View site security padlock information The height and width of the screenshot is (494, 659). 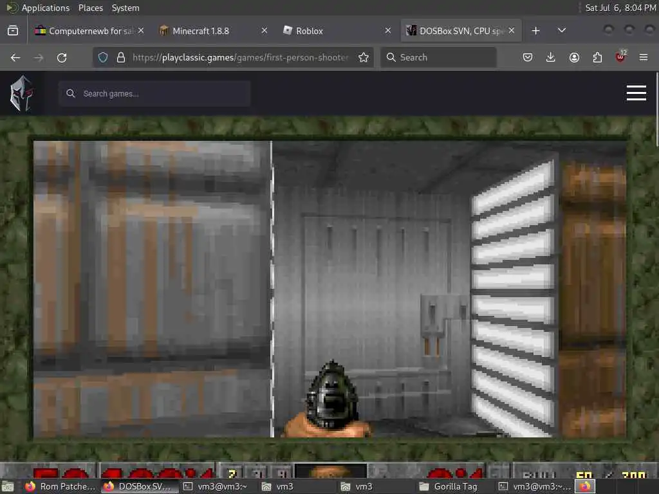120,57
